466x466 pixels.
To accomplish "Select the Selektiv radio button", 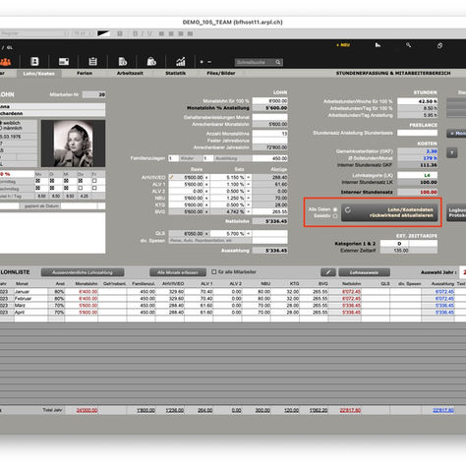I will click(335, 216).
